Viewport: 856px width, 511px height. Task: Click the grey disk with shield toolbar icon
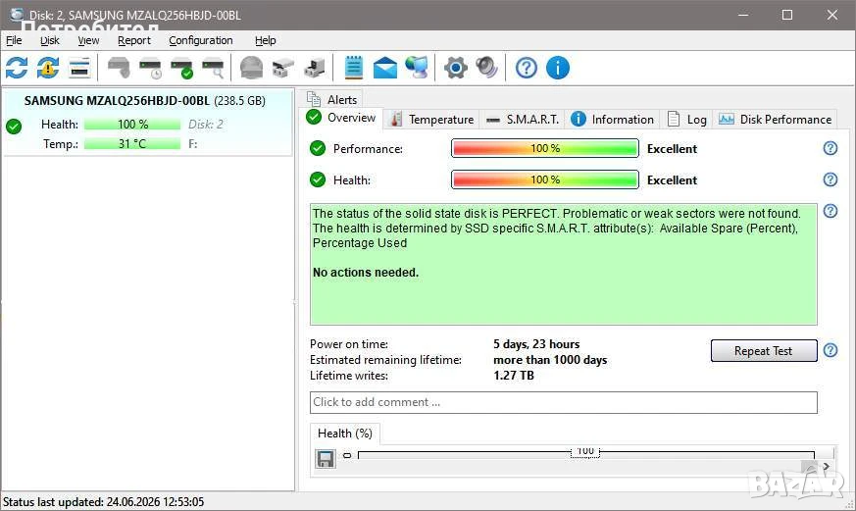119,68
